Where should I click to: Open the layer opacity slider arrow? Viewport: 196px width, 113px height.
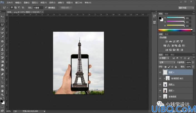coord(193,63)
